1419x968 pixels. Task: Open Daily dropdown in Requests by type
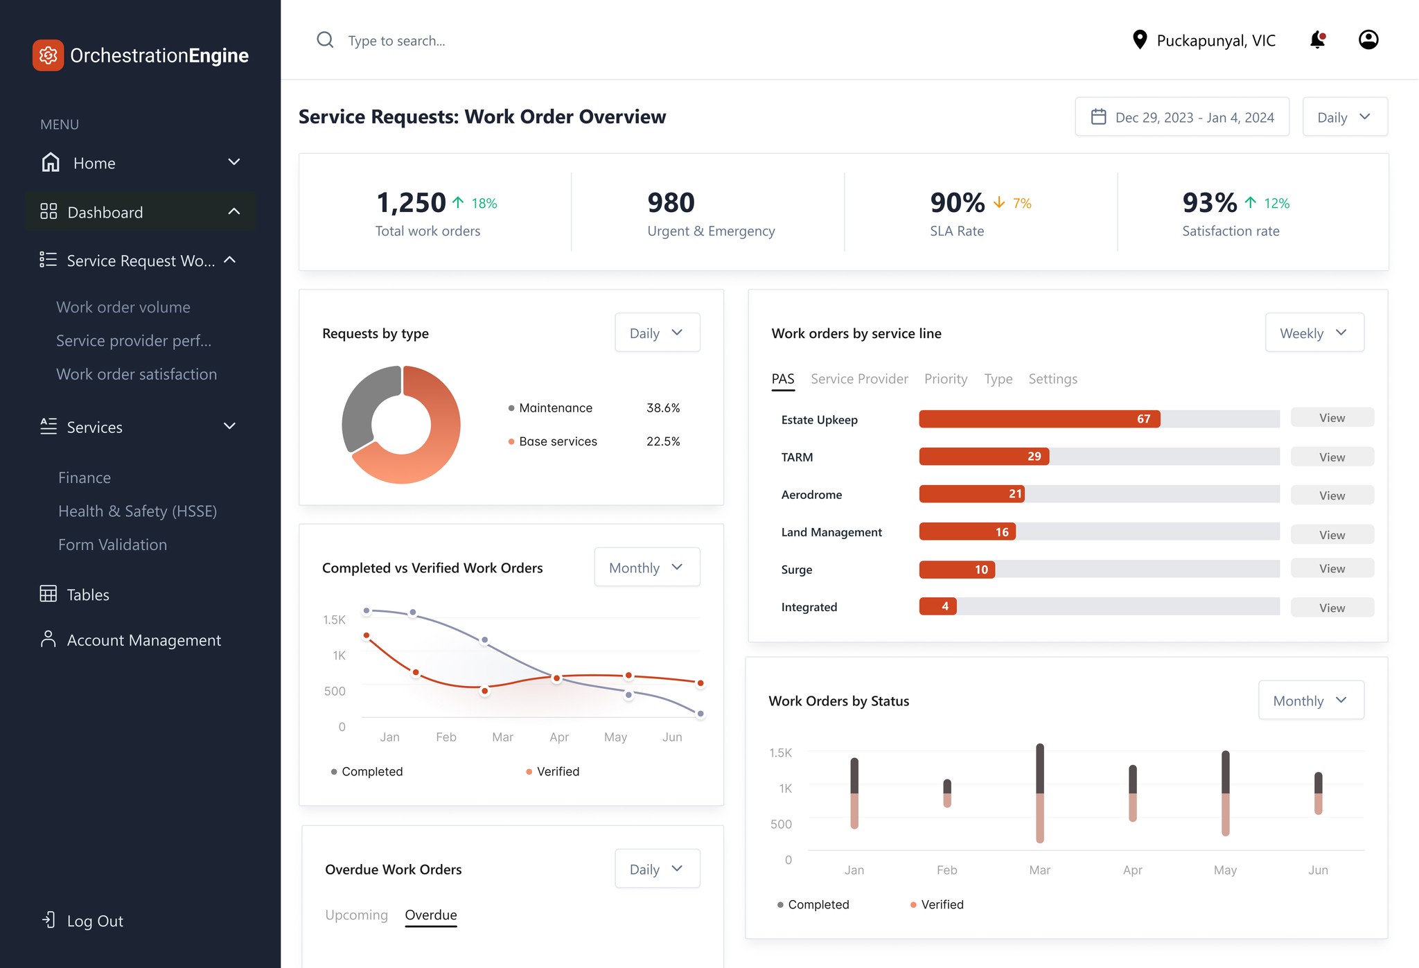tap(657, 333)
